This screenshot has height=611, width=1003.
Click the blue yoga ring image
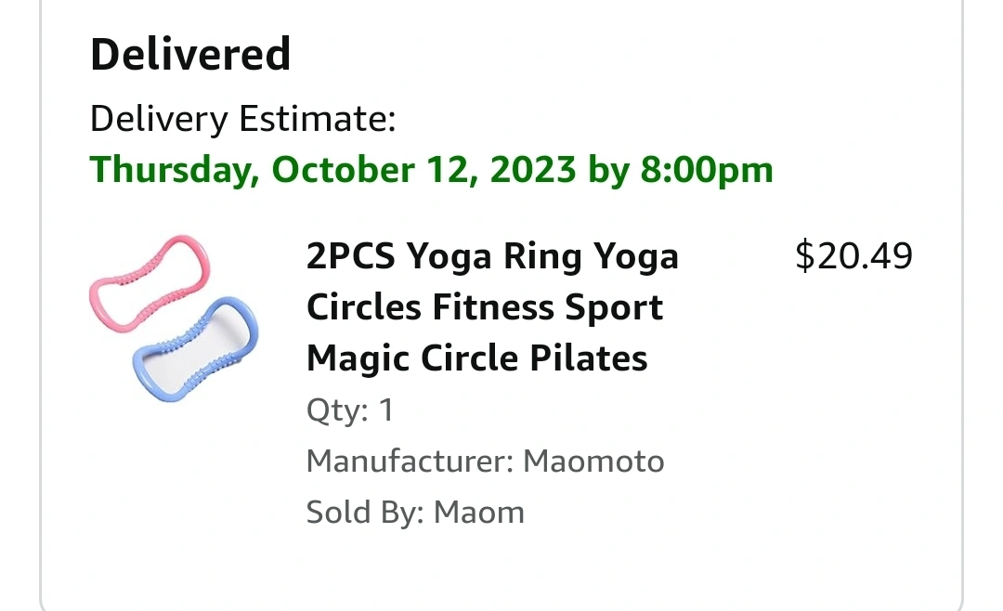[x=196, y=349]
